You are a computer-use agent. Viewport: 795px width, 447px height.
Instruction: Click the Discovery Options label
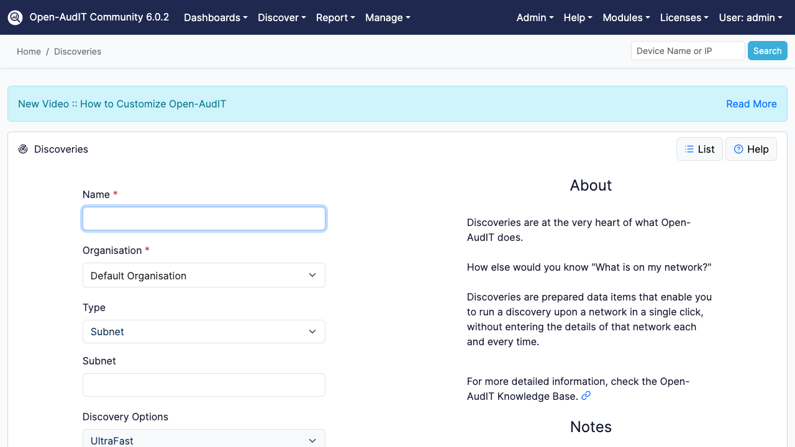[x=125, y=417]
